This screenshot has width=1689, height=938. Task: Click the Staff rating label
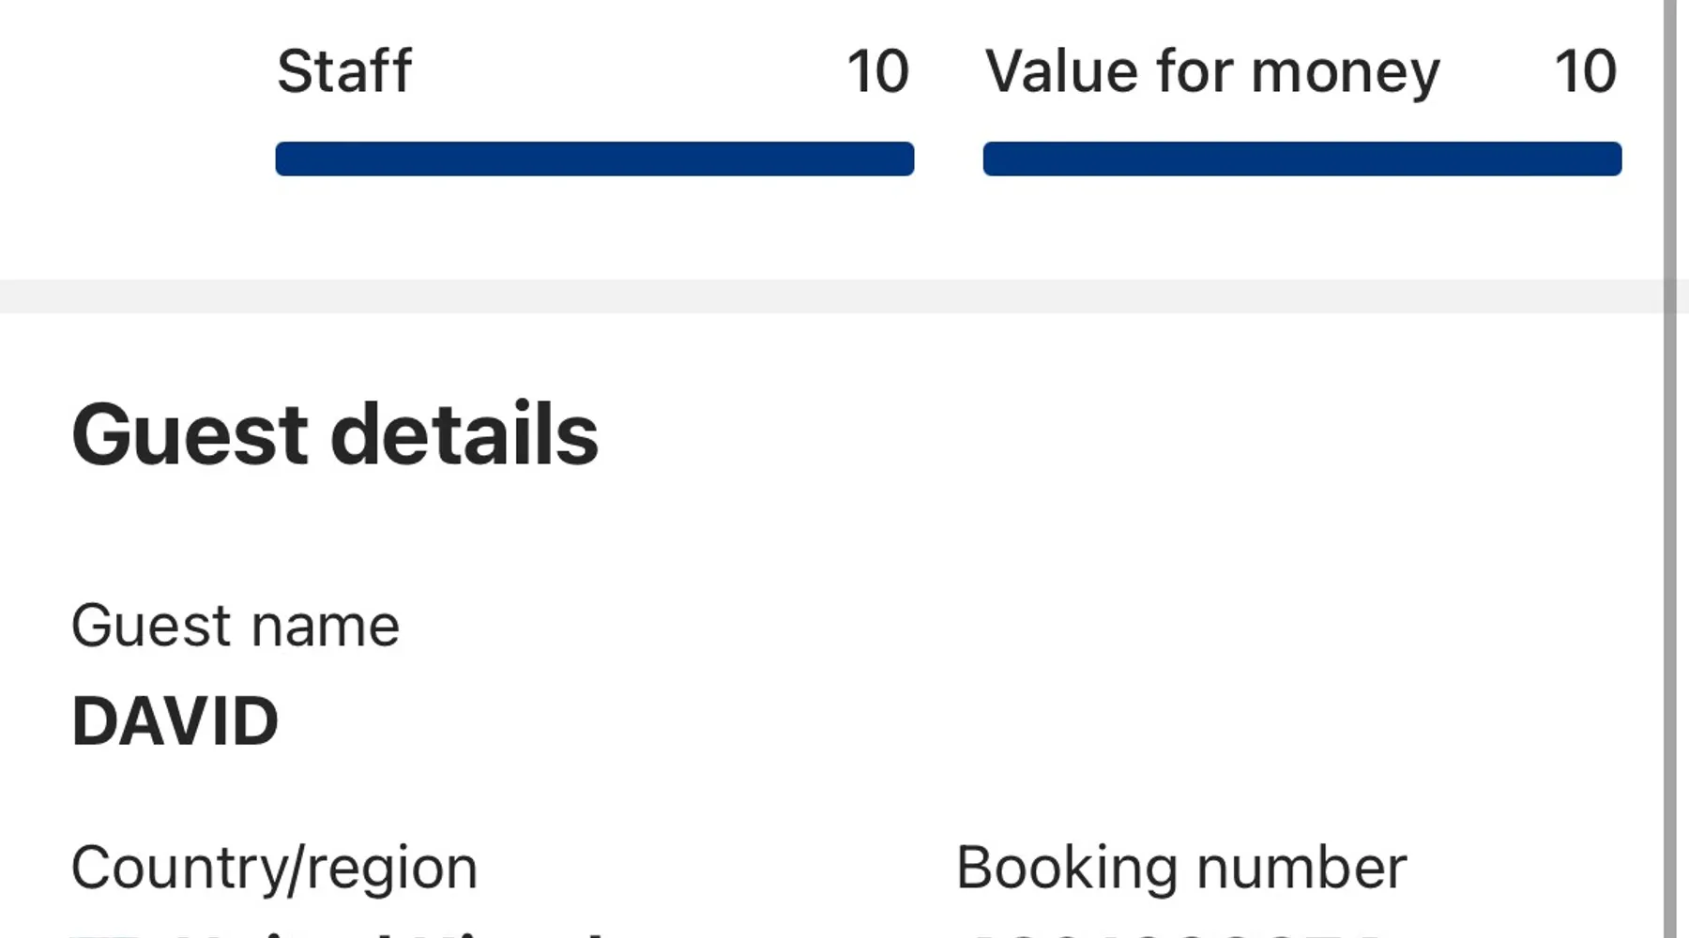343,71
